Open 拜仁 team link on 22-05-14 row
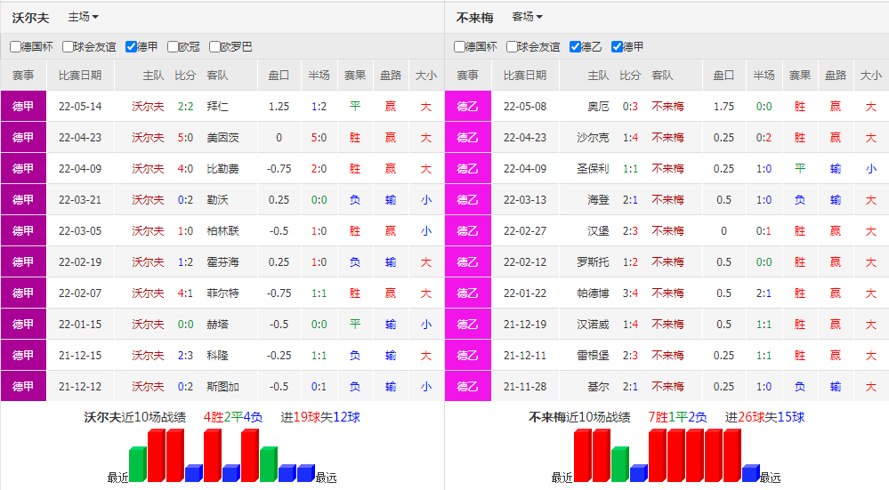This screenshot has width=889, height=490. (218, 107)
